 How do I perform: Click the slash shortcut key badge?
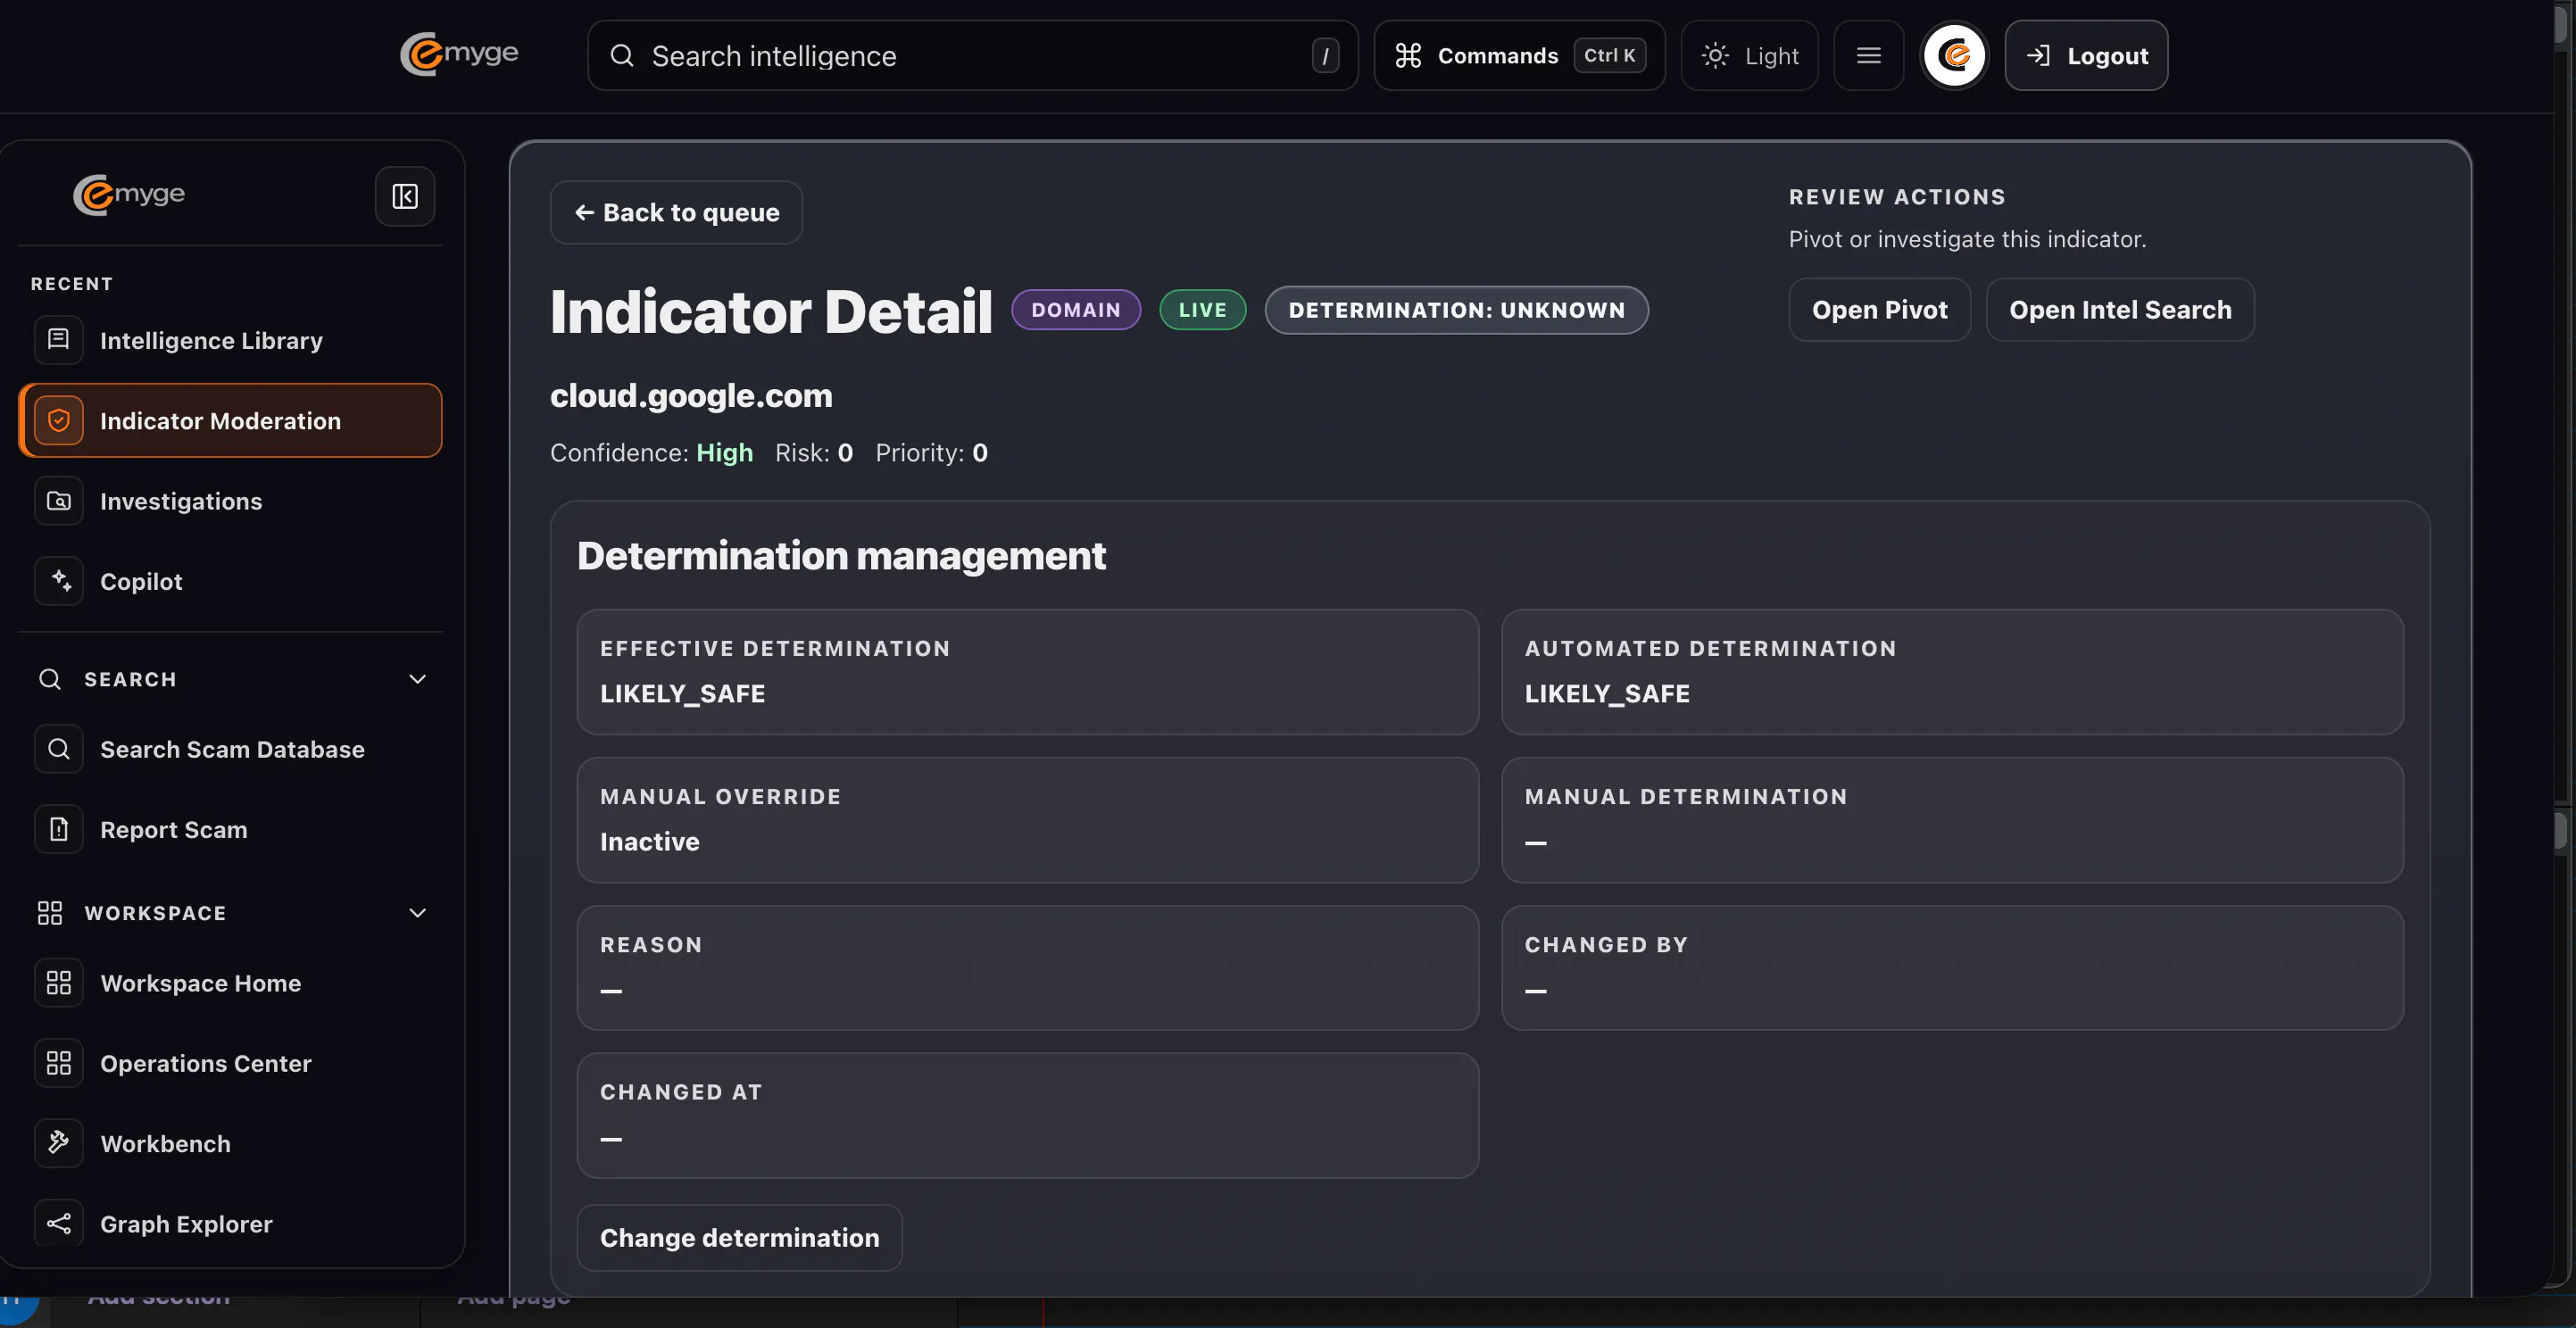(x=1325, y=56)
